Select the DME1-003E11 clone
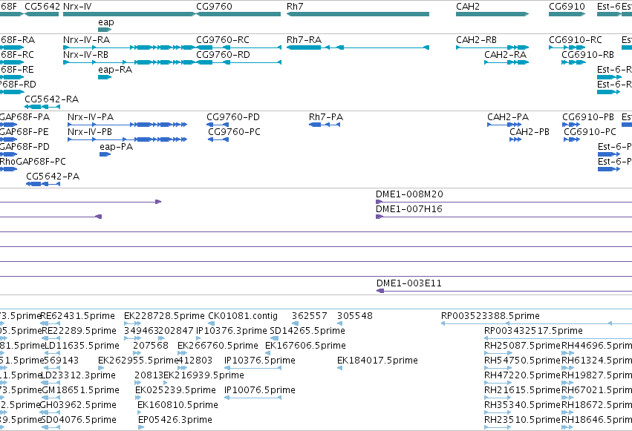This screenshot has width=632, height=431. click(x=504, y=291)
